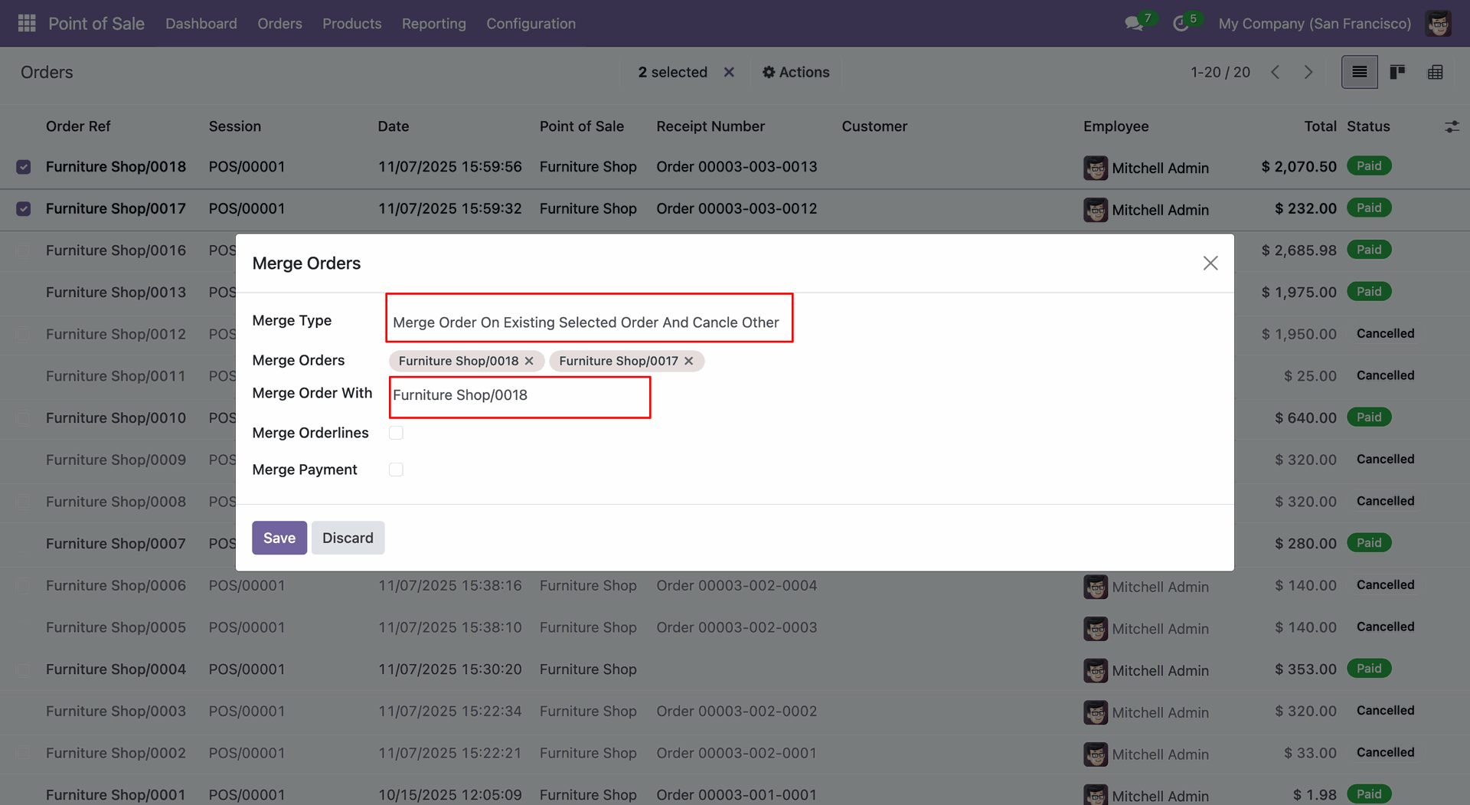Open the Actions gear dropdown
Image resolution: width=1470 pixels, height=805 pixels.
(x=795, y=72)
